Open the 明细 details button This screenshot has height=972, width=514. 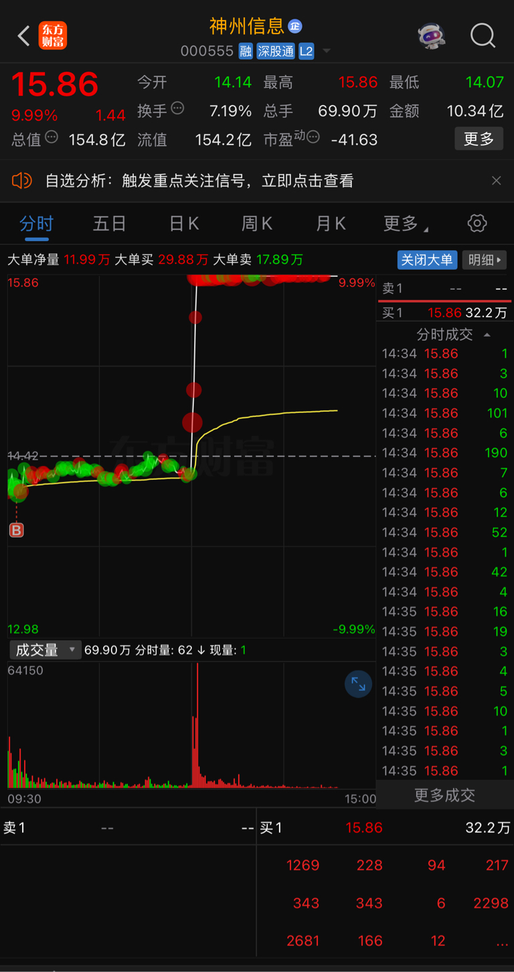point(485,260)
